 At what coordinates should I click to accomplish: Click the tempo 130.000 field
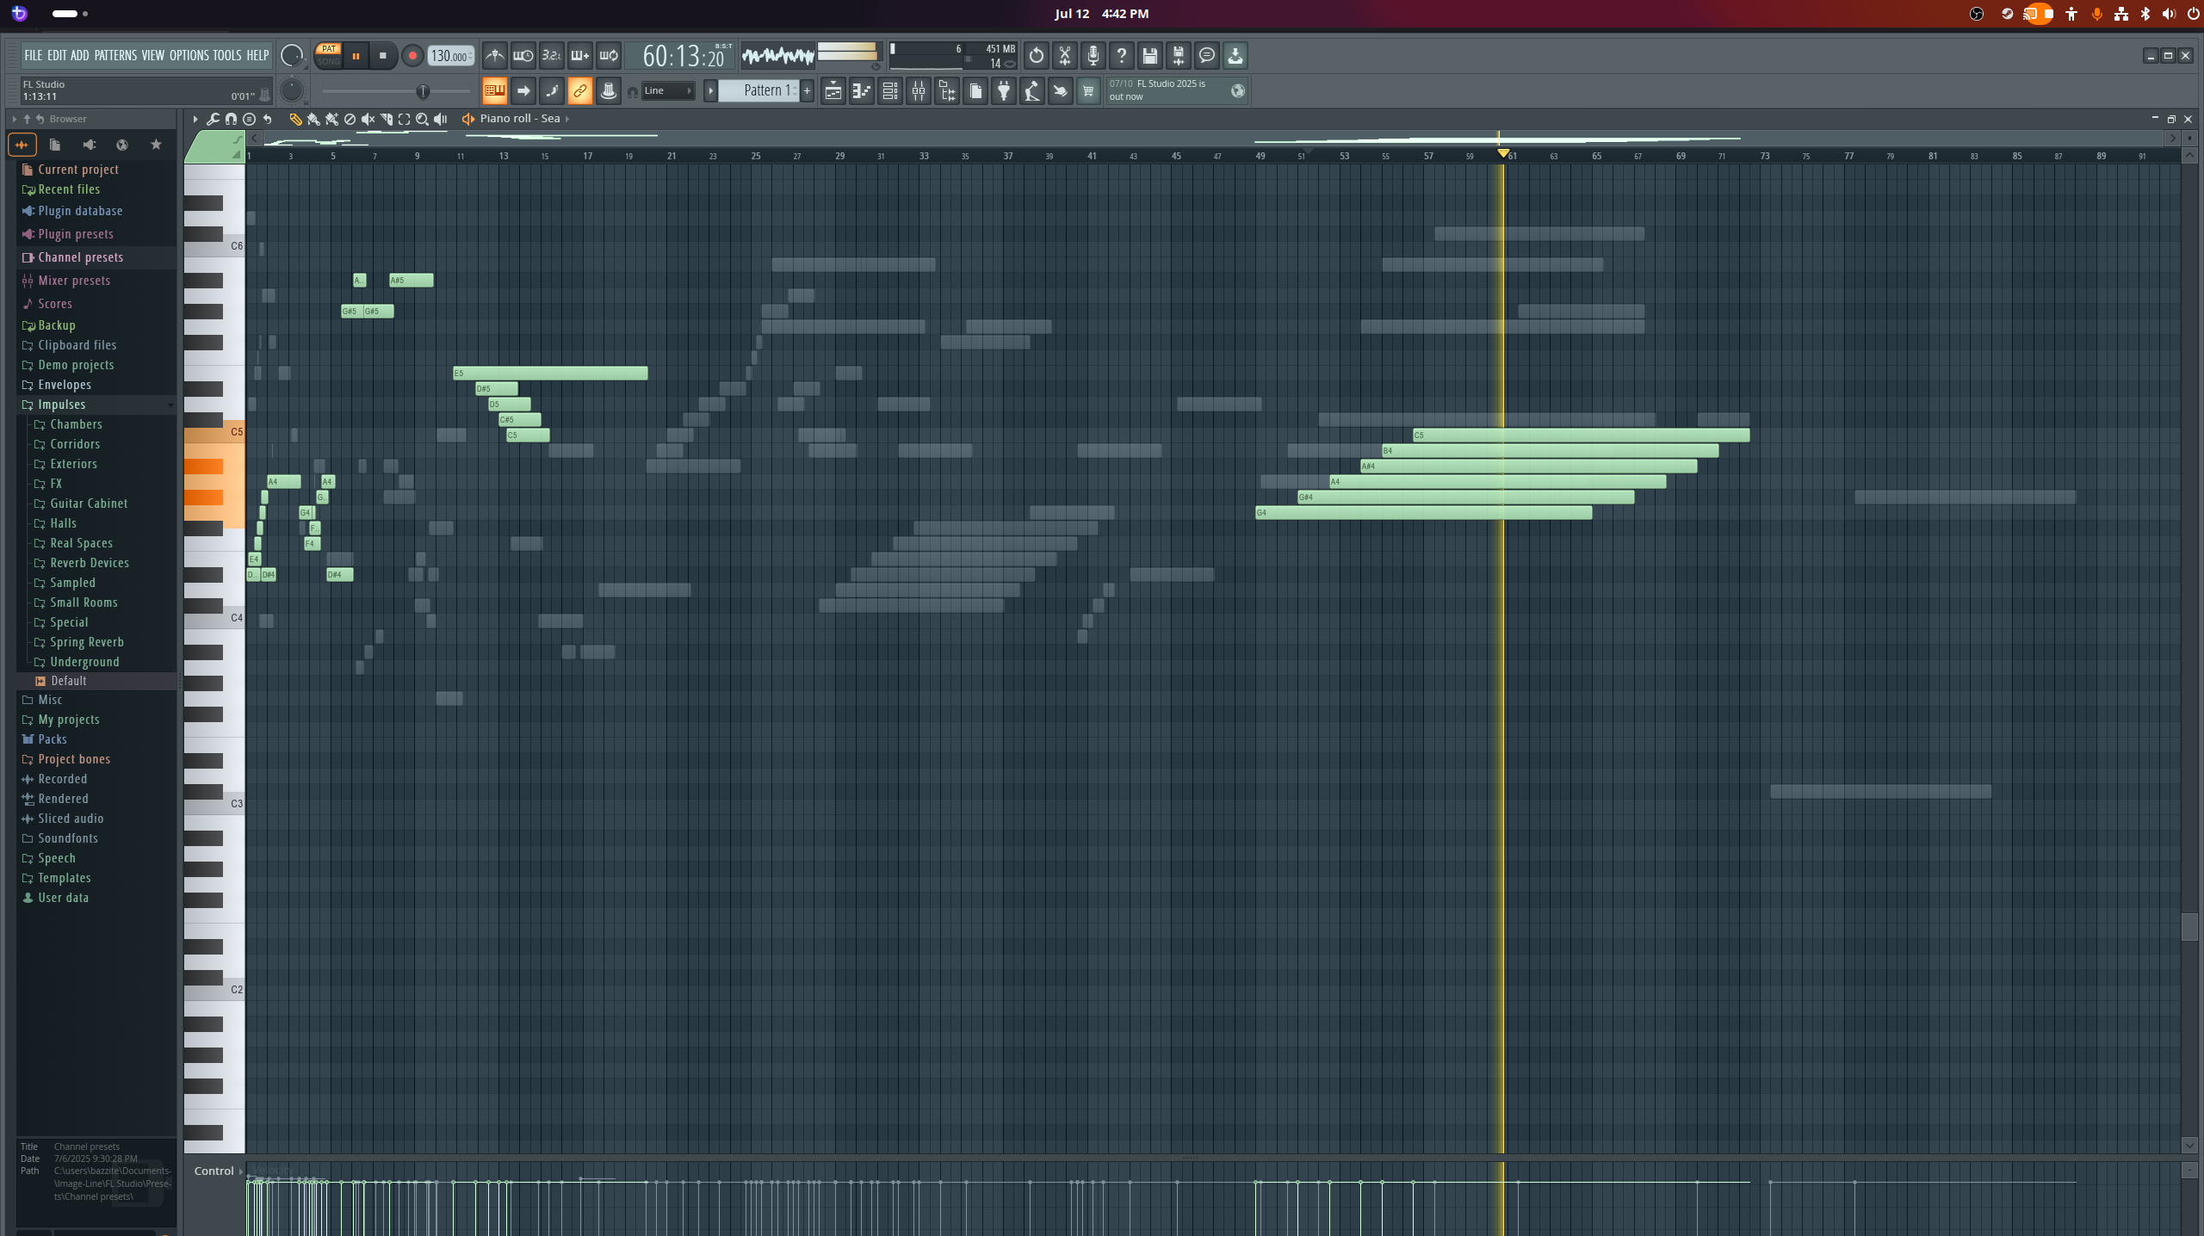click(450, 56)
